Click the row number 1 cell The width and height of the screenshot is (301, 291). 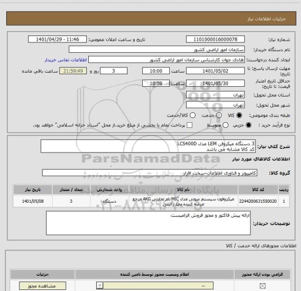coord(284,201)
